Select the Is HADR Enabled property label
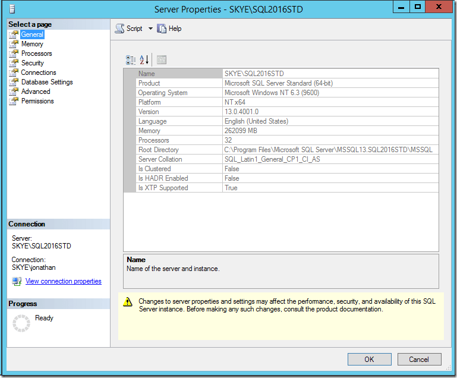The height and width of the screenshot is (378, 457). (x=163, y=178)
